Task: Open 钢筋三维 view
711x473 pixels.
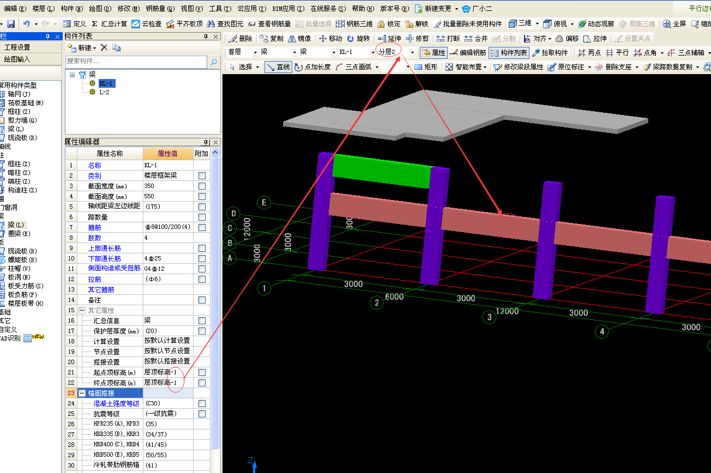Action: (354, 24)
